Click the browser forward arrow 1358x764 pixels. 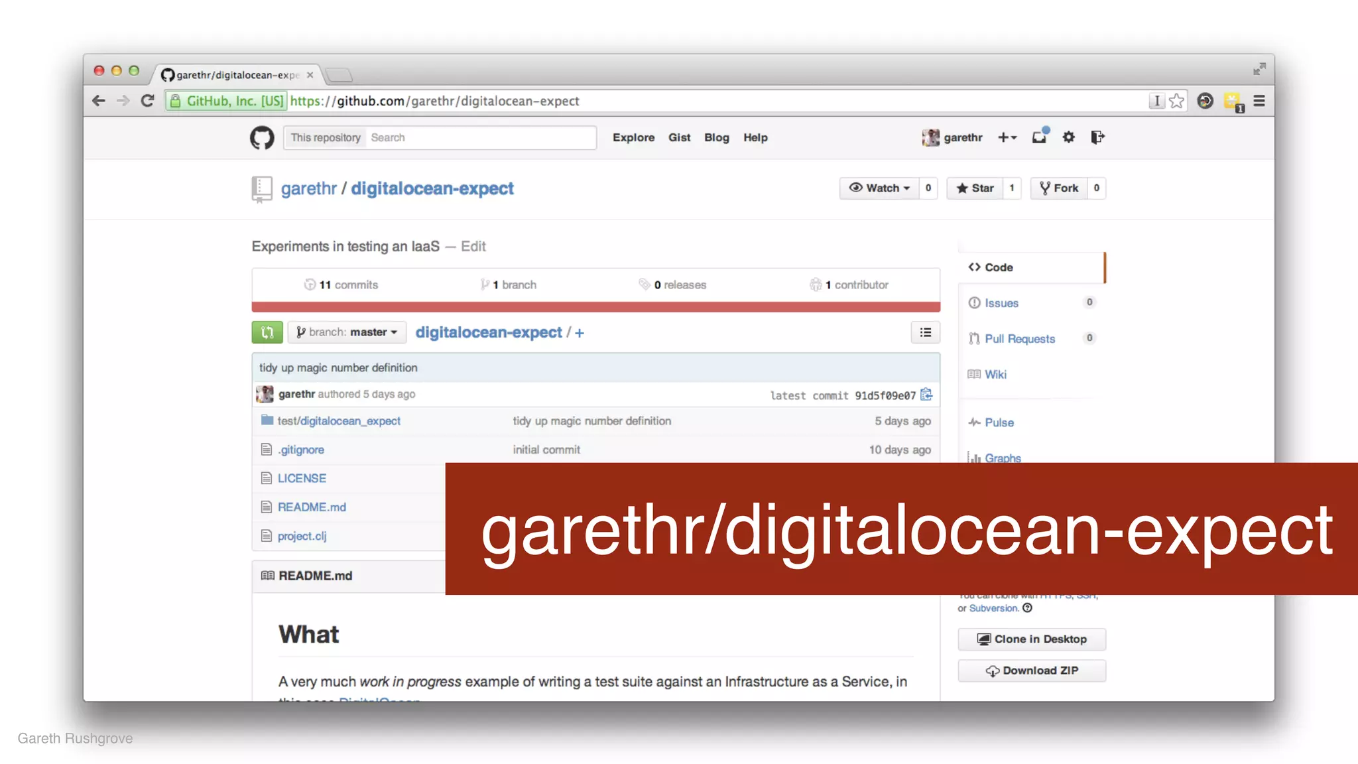click(123, 101)
